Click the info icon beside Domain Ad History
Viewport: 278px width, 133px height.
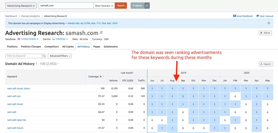[58, 63]
